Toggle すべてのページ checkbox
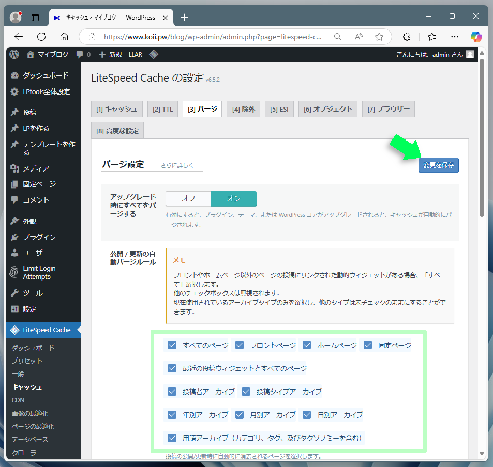 (x=172, y=345)
